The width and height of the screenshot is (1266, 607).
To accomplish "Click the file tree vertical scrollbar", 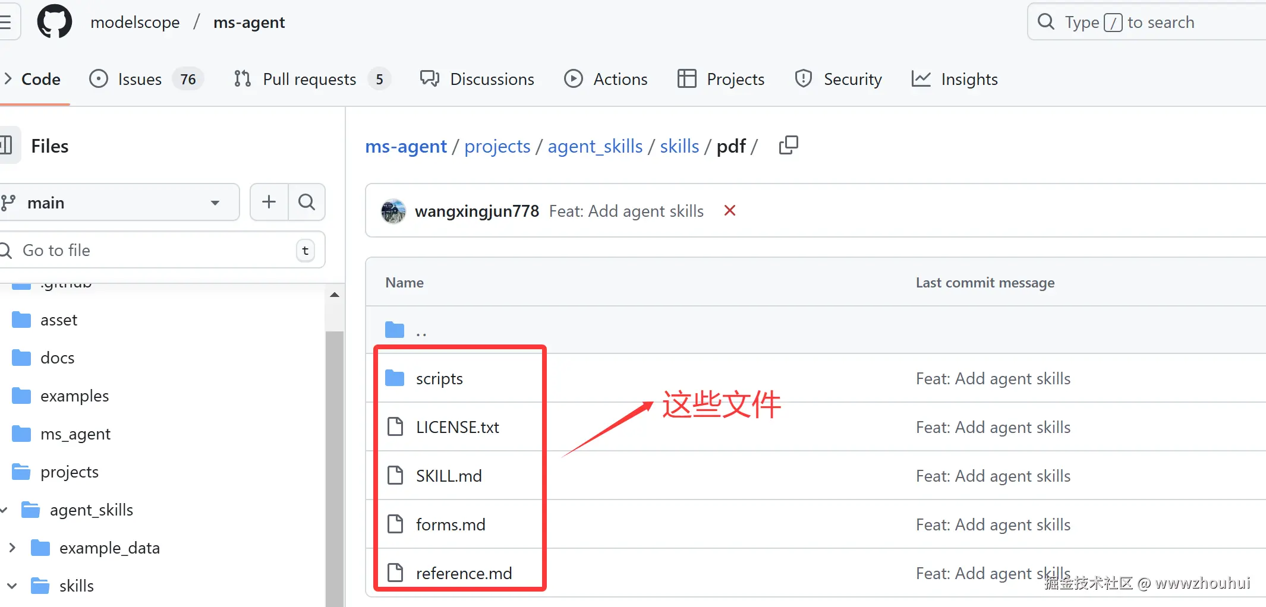I will (335, 469).
